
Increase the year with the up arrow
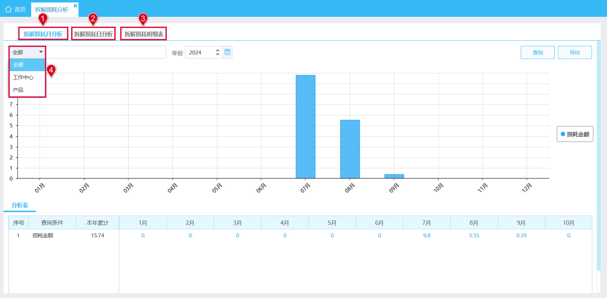[x=218, y=50]
